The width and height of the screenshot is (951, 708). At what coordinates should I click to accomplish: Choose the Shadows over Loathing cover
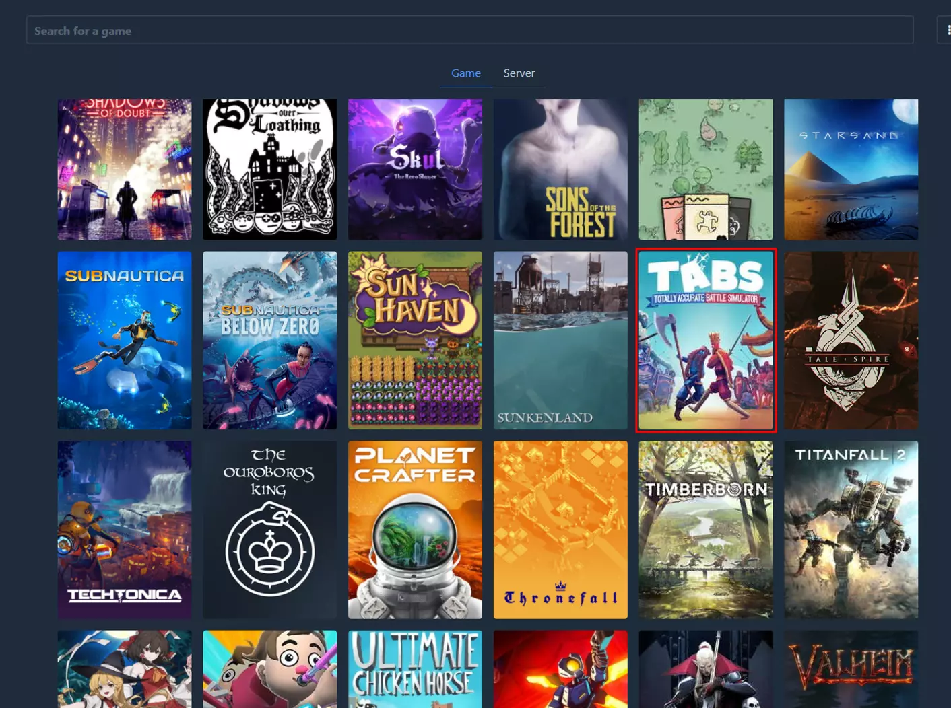tap(269, 170)
